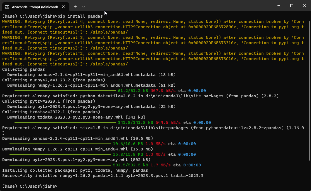Image resolution: width=311 pixels, height=191 pixels.
Task: Close the terminal window
Action: point(305,6)
